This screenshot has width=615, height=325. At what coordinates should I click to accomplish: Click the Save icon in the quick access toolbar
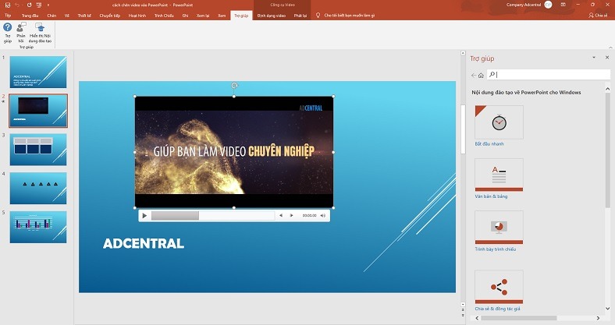7,5
